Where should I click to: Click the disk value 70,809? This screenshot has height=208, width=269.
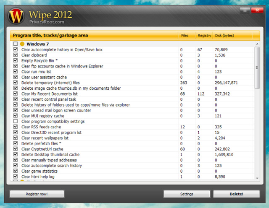[221, 49]
